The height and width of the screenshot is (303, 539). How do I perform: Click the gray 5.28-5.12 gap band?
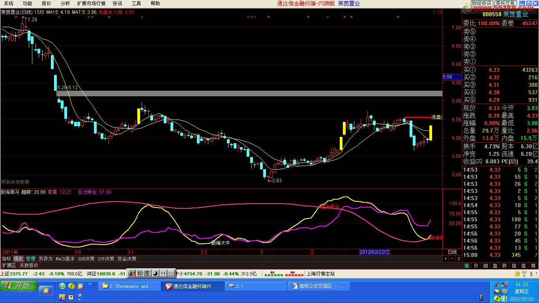coord(249,94)
